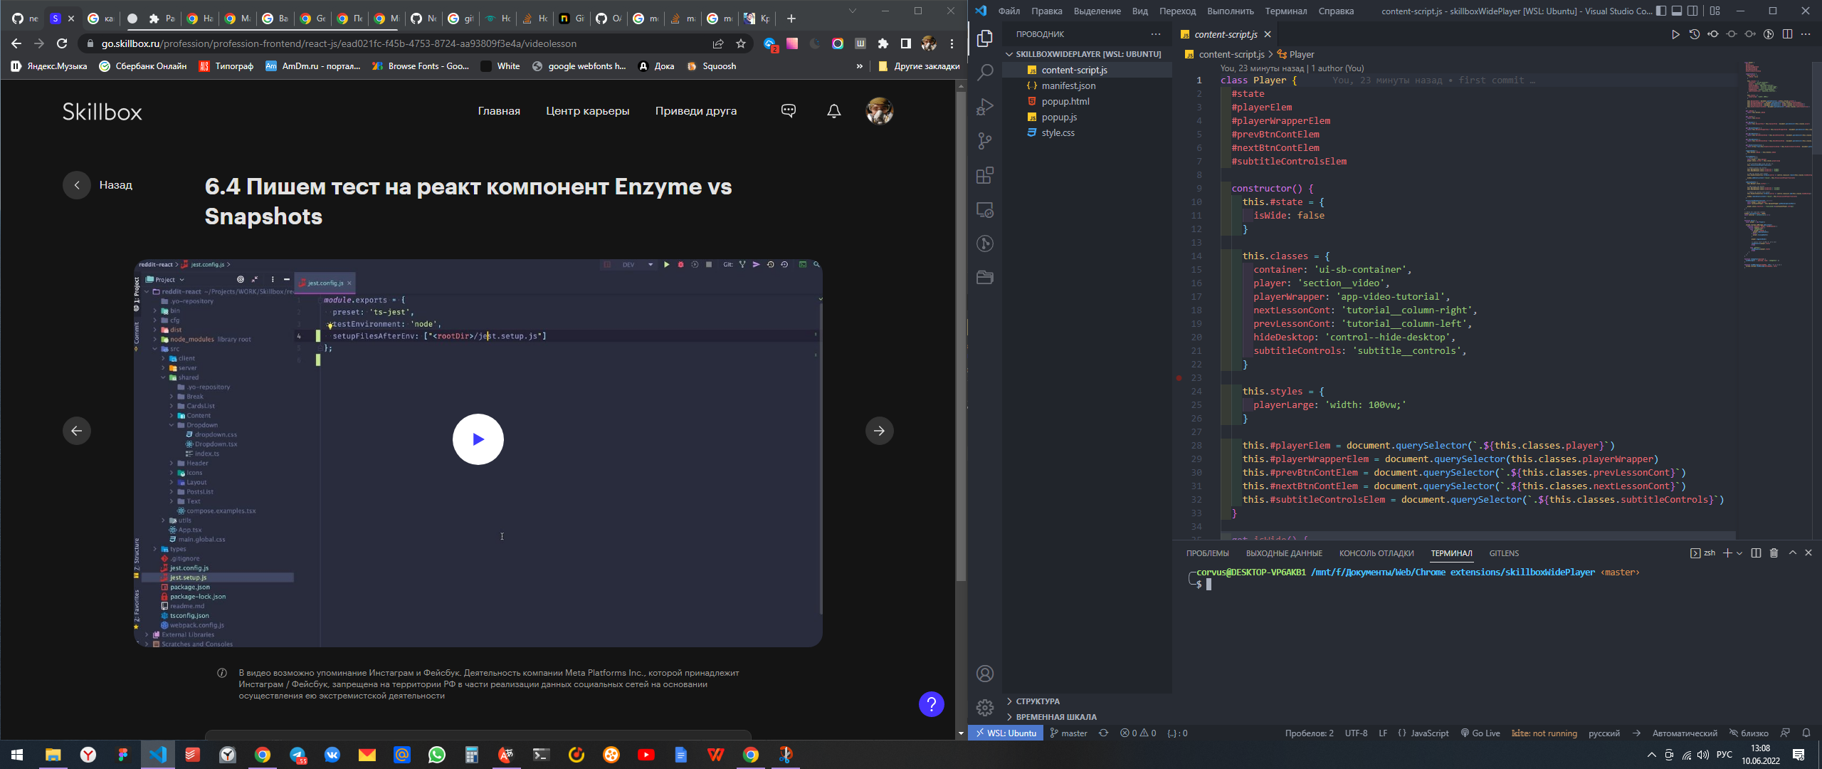Open the chat messages icon on Skillbox

pyautogui.click(x=788, y=110)
